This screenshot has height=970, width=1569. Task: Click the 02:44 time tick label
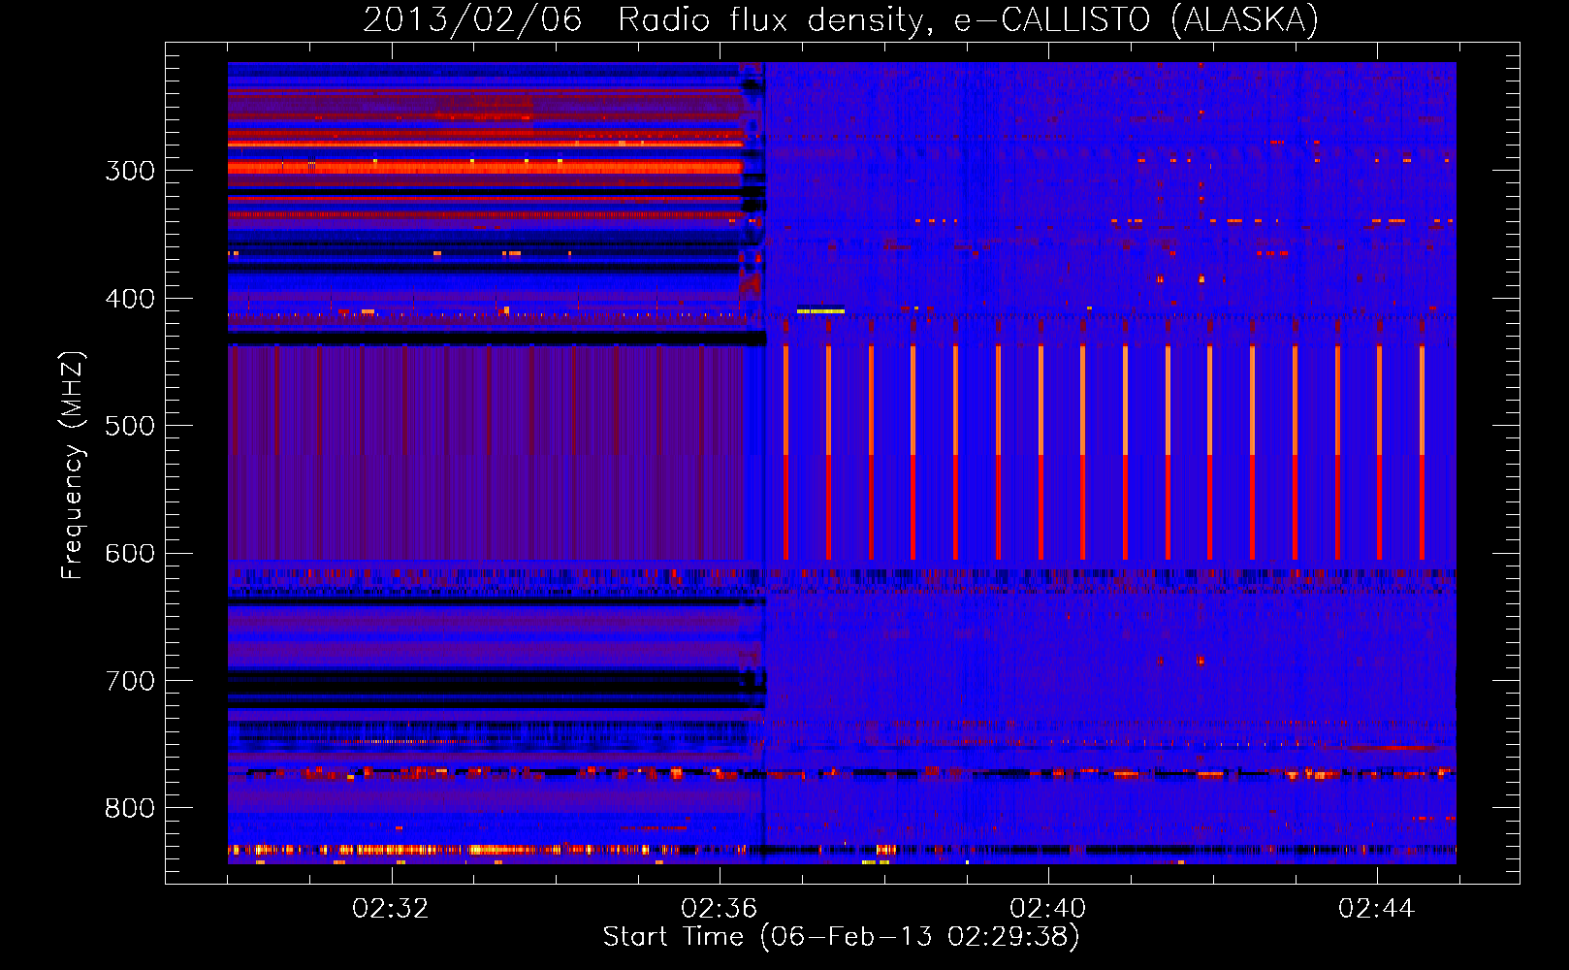pyautogui.click(x=1377, y=909)
